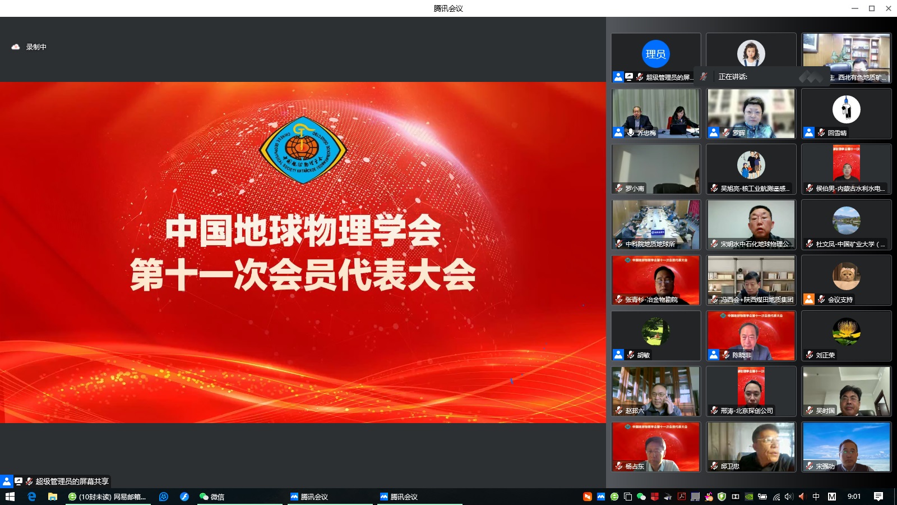The height and width of the screenshot is (505, 897).
Task: Click the host badge icon on 回雪晴 tile
Action: pyautogui.click(x=809, y=132)
